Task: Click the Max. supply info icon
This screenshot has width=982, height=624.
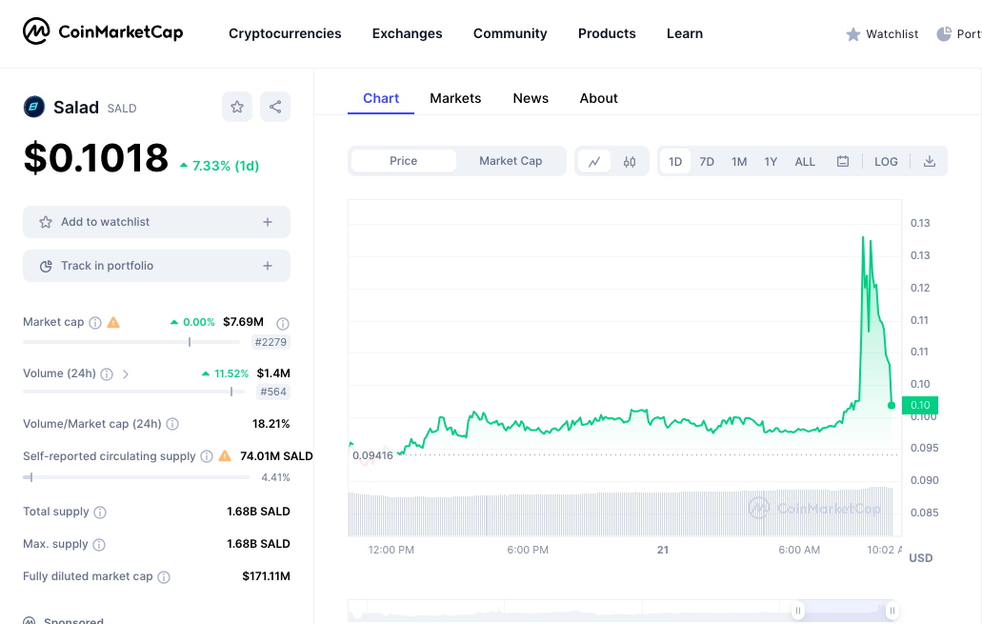Action: point(99,544)
